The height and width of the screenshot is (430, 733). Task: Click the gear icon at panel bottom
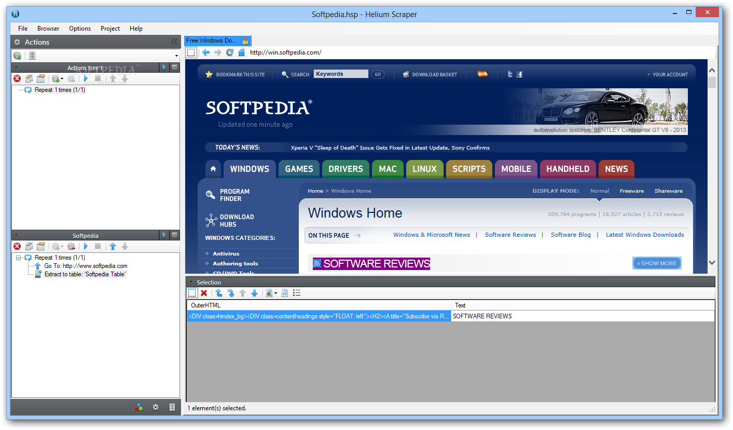155,408
